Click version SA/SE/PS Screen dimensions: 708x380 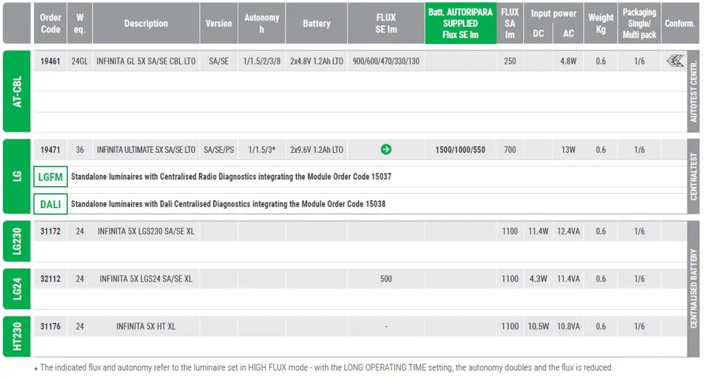(x=219, y=150)
